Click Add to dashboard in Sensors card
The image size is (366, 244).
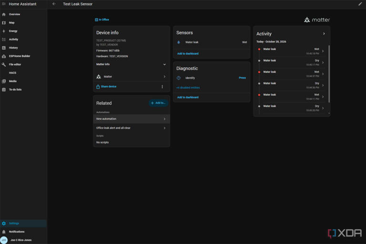coord(188,54)
